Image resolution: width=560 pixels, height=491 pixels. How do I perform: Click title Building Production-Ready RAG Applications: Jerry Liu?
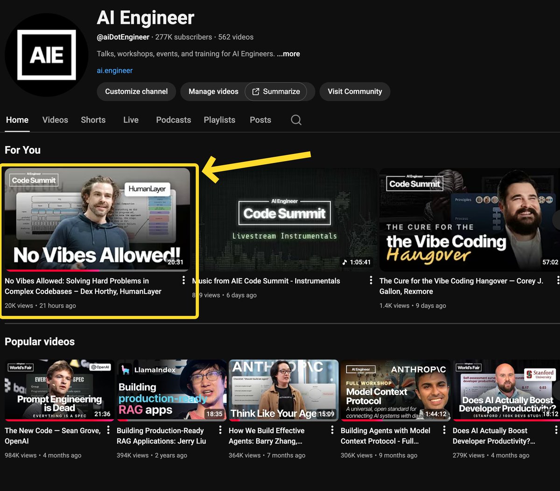[x=161, y=435]
